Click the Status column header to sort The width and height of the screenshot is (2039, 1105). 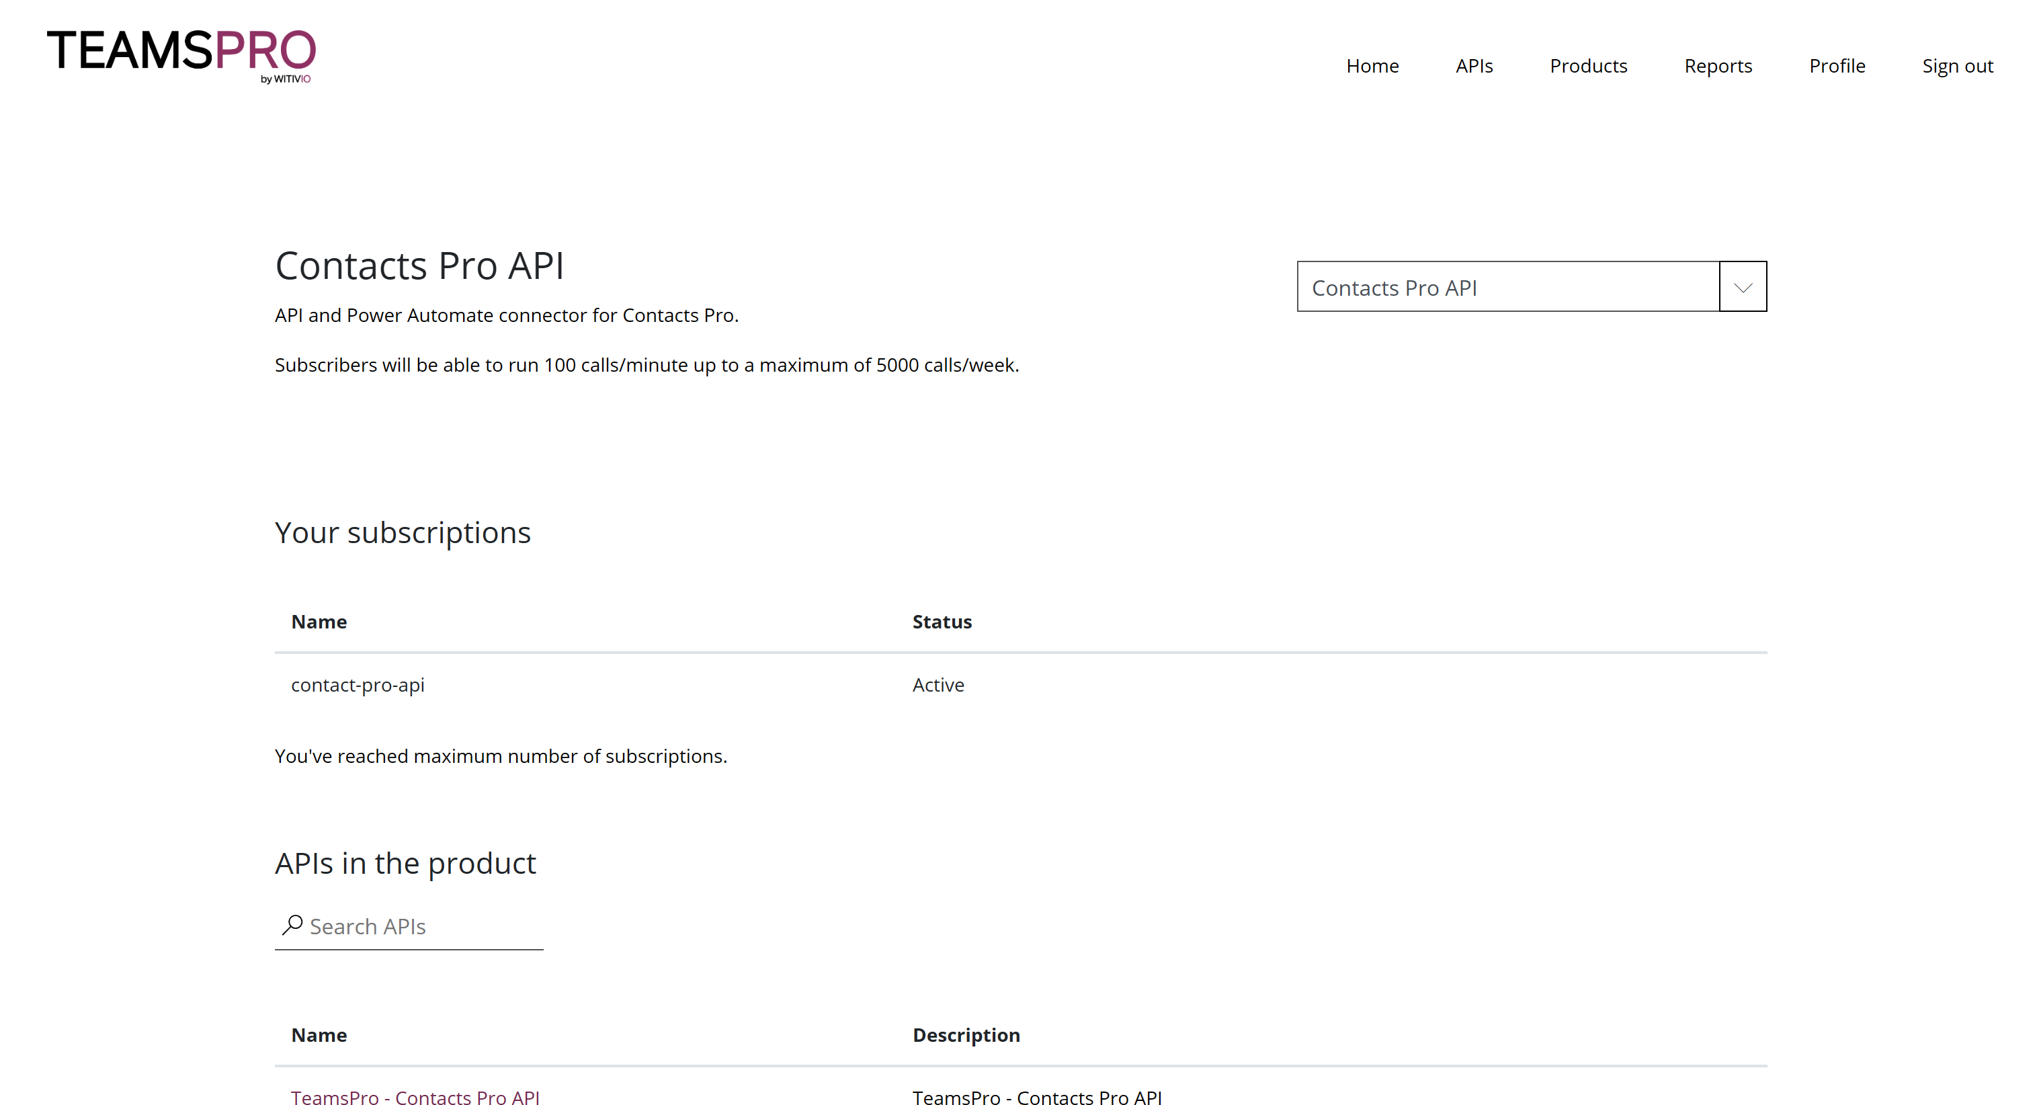point(943,620)
